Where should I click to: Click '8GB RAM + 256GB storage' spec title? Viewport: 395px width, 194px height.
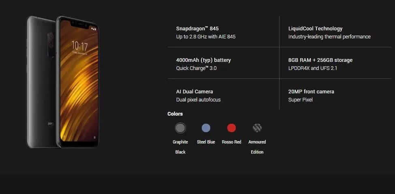coord(320,60)
